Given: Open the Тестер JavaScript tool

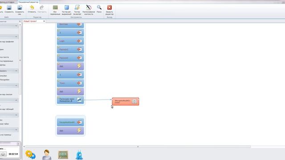Looking at the screenshot, I should pos(77,8).
